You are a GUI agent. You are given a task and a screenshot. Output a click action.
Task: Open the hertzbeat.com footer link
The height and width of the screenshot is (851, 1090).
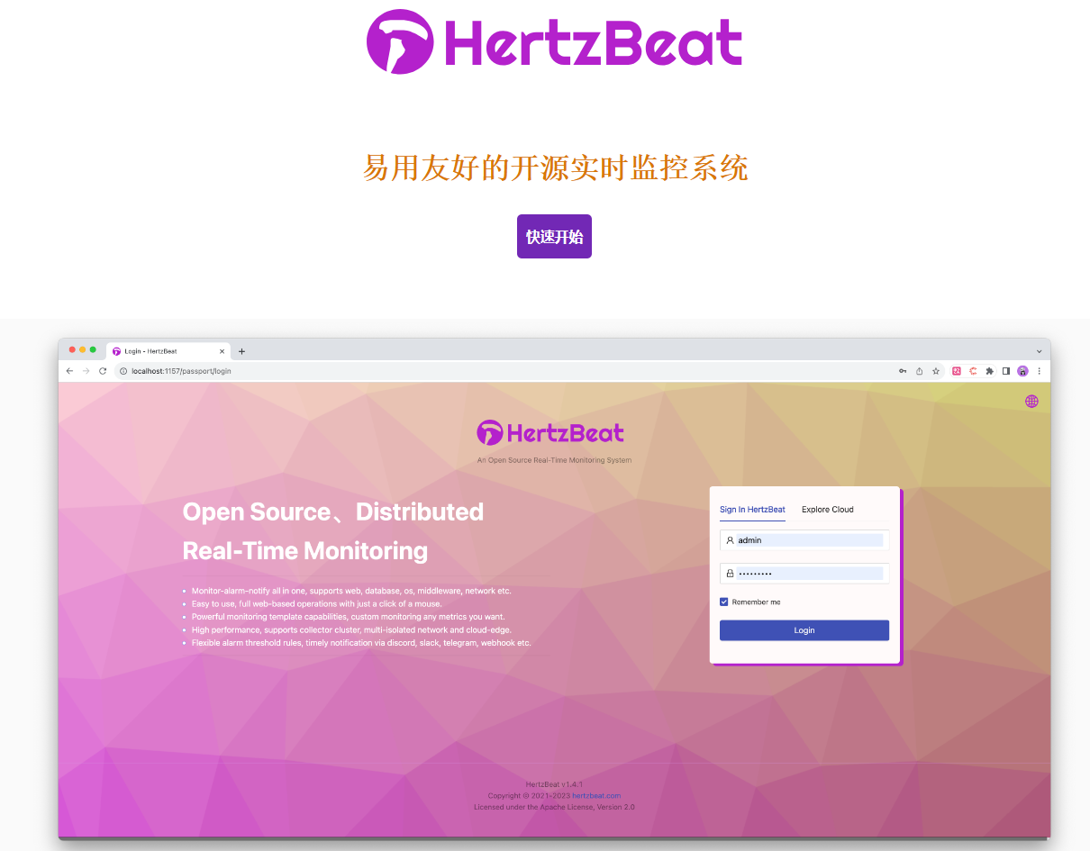[x=595, y=796]
